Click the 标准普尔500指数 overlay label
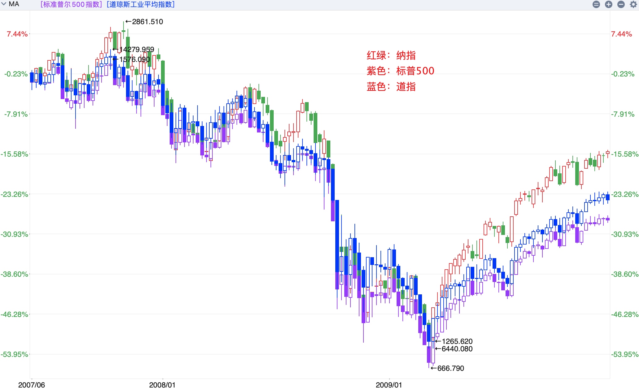639x390 pixels. tap(72, 4)
